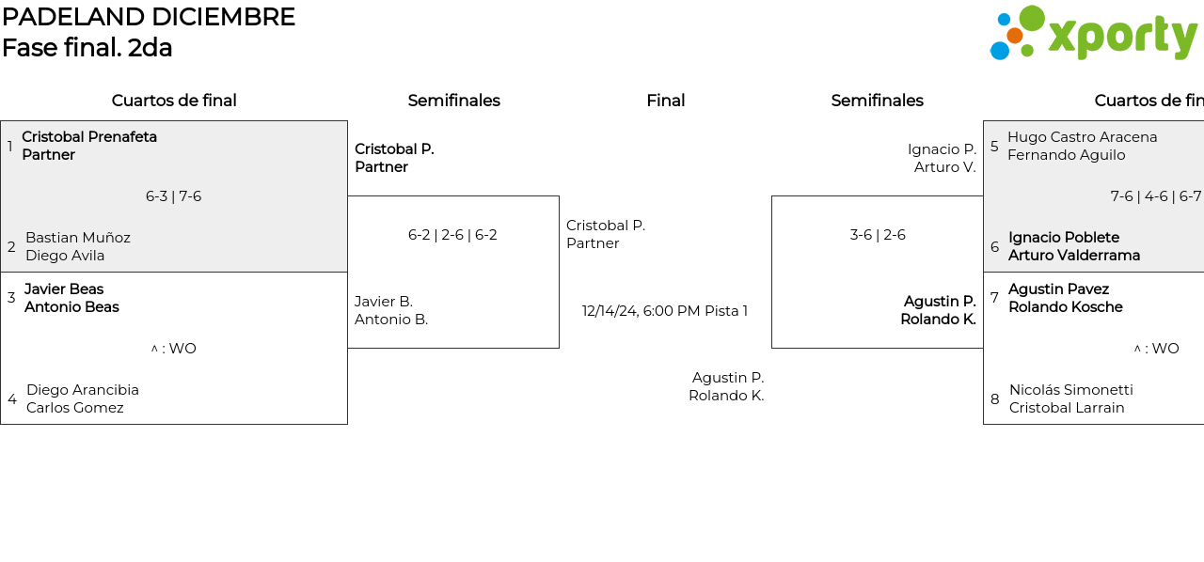This screenshot has width=1204, height=562.
Task: Click the xporty logo
Action: click(1093, 34)
